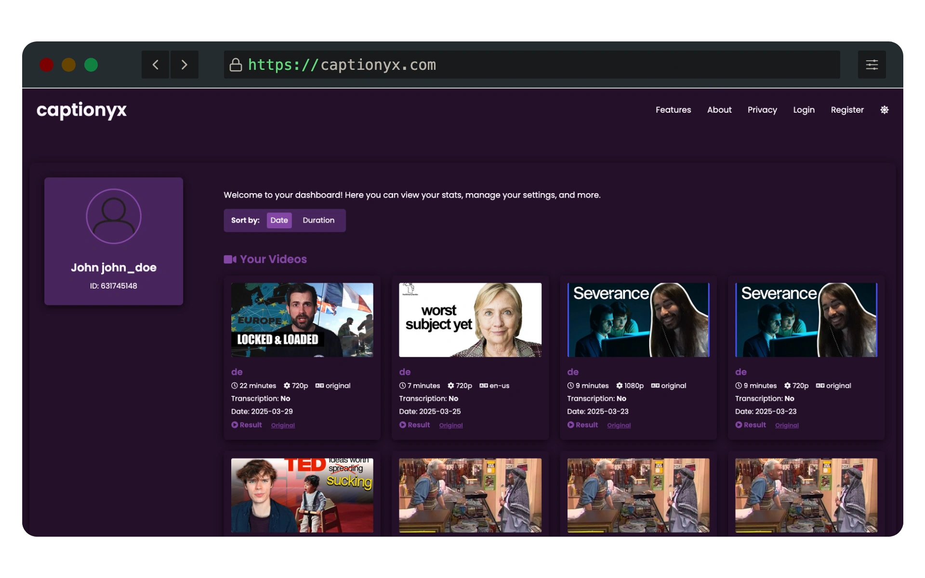Click the gear icon in the 22-minute card
This screenshot has height=578, width=925.
click(x=287, y=386)
